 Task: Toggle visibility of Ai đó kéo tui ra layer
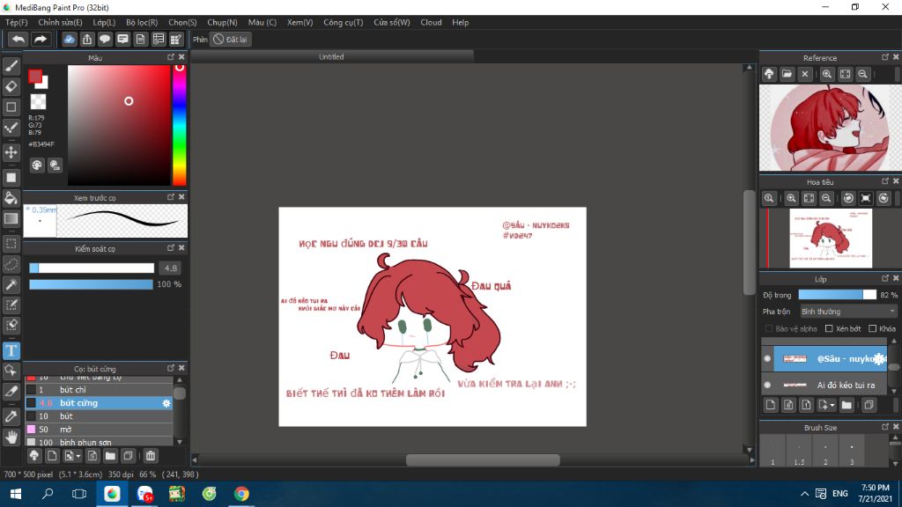point(767,385)
